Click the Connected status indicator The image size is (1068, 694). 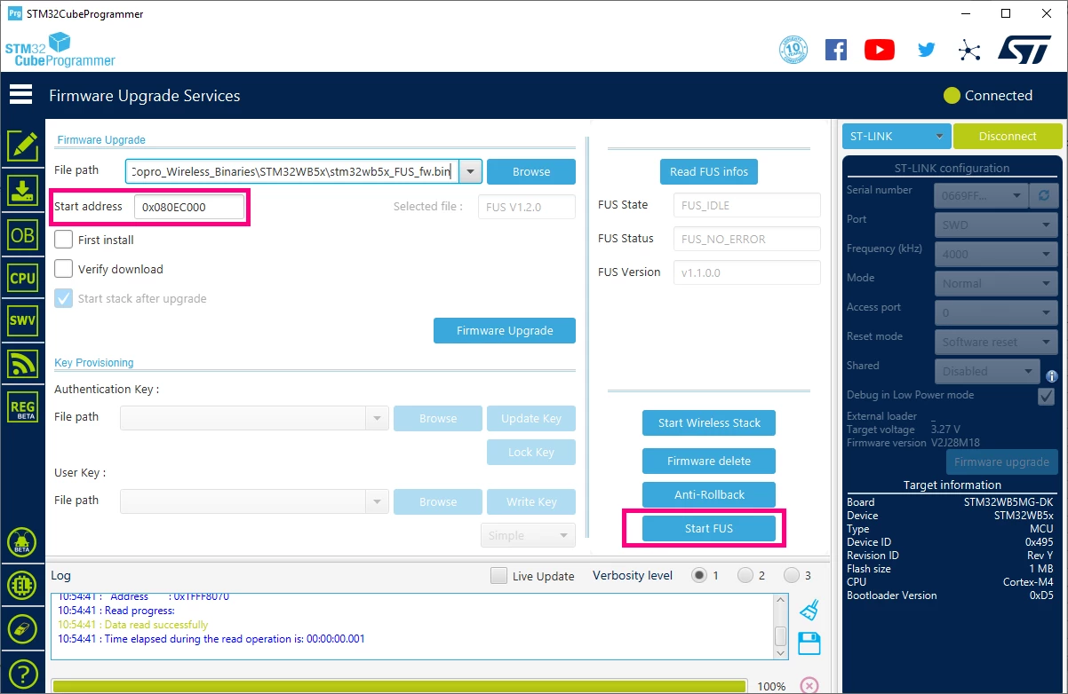coord(988,95)
